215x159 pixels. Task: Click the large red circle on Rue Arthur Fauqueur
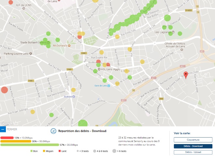(x=4, y=90)
